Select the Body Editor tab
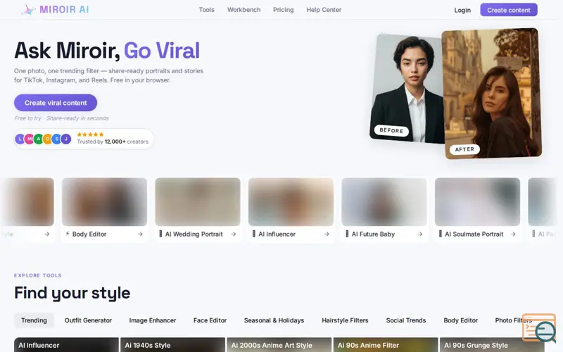This screenshot has height=352, width=563. 461,320
